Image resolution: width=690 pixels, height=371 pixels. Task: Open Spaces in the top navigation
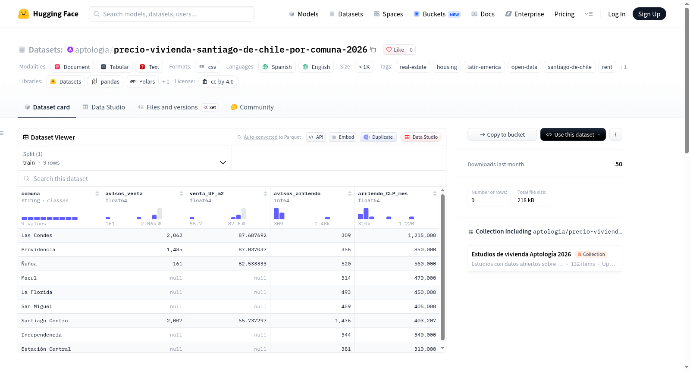[389, 14]
